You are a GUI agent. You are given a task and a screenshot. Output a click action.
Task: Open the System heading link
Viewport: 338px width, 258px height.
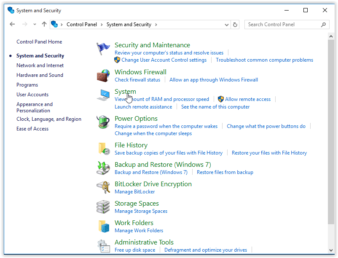(x=125, y=92)
